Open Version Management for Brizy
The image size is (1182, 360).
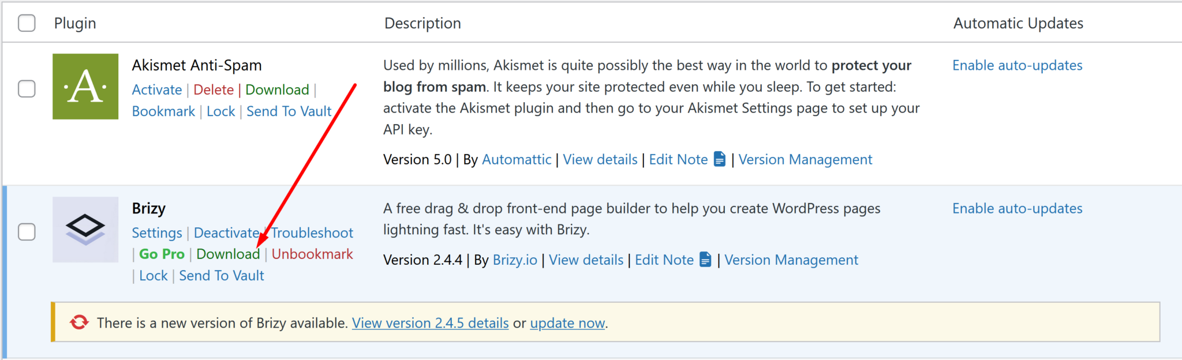(x=791, y=260)
